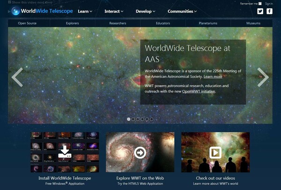281x190 pixels.
Task: Click Explore WWT on the Web caption
Action: 140,178
